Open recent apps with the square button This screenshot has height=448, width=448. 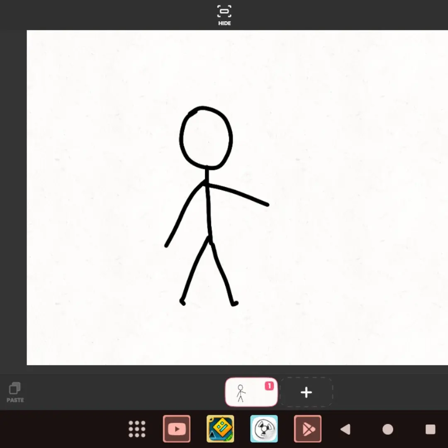pyautogui.click(x=430, y=429)
